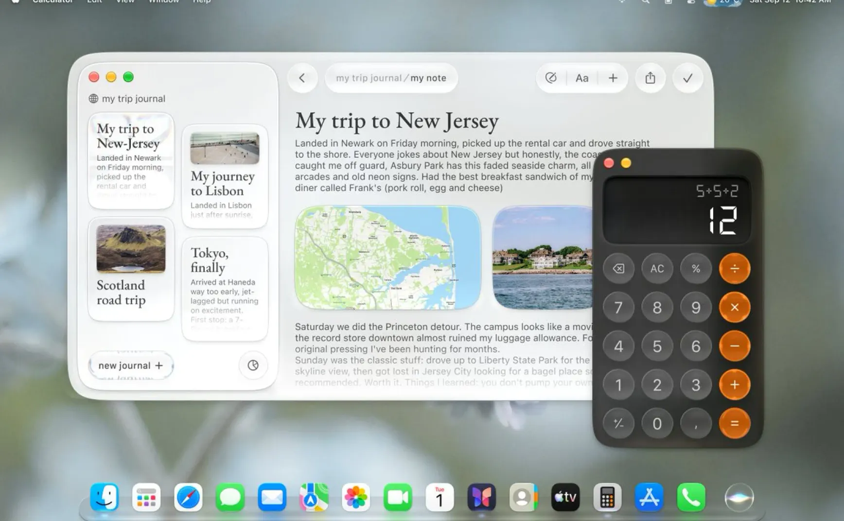
Task: Hit the calculator backspace key
Action: 618,268
